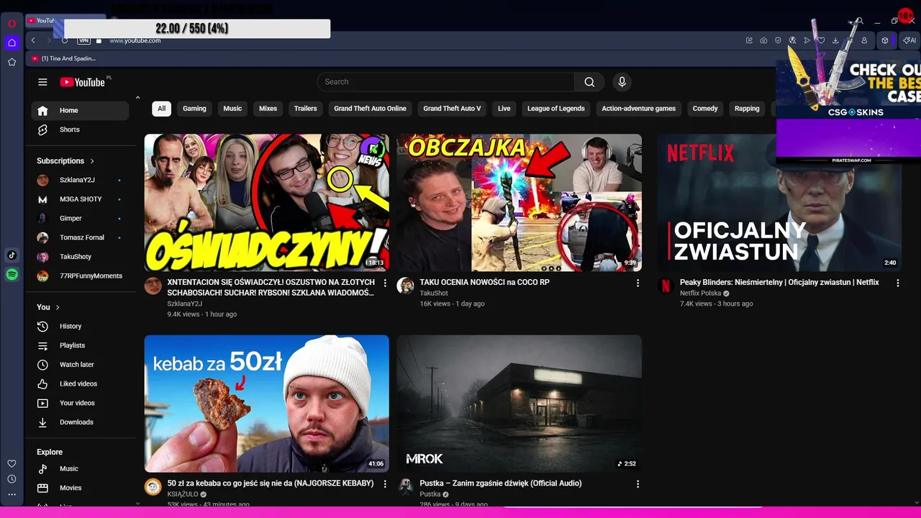Click the Opera sidebar history clock icon
This screenshot has height=518, width=921.
click(12, 479)
